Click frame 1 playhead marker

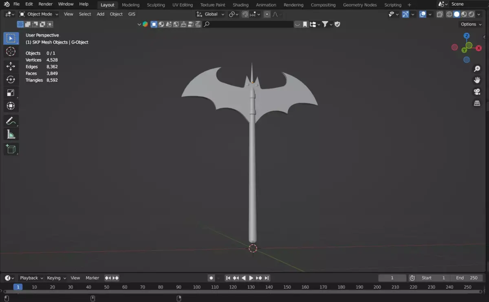(x=18, y=287)
